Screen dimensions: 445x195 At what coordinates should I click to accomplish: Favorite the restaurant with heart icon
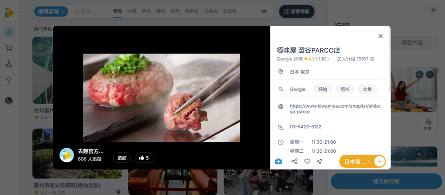click(x=307, y=161)
